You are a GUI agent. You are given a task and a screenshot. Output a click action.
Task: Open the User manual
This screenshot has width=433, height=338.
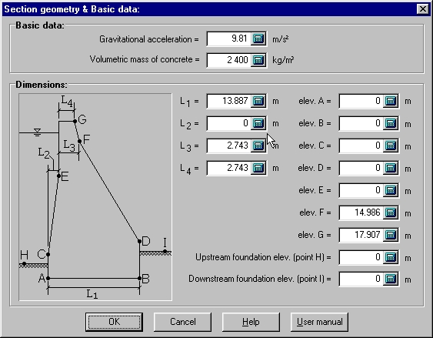319,322
